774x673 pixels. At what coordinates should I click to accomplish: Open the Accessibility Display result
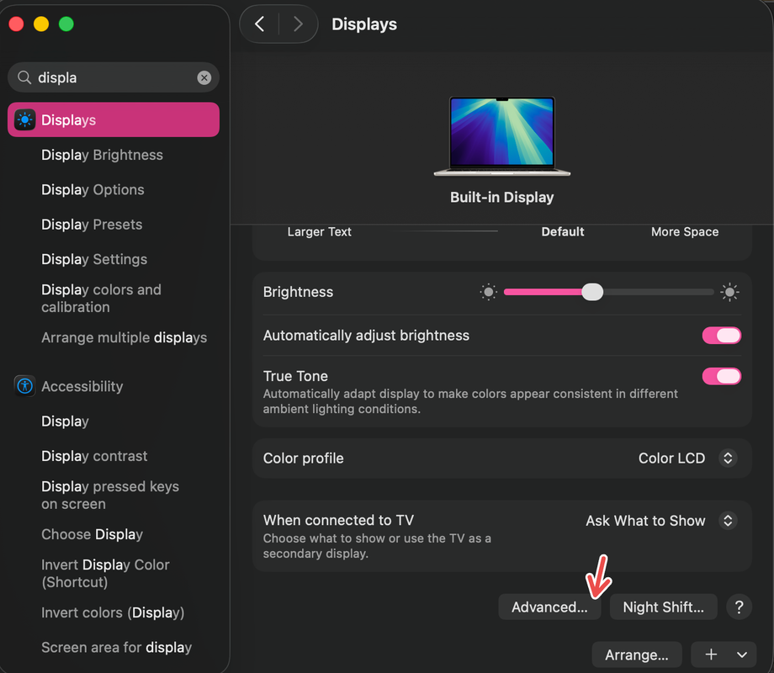tap(65, 421)
